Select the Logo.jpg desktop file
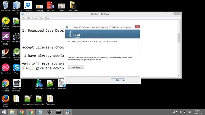The width and height of the screenshot is (205, 115). tap(39, 8)
